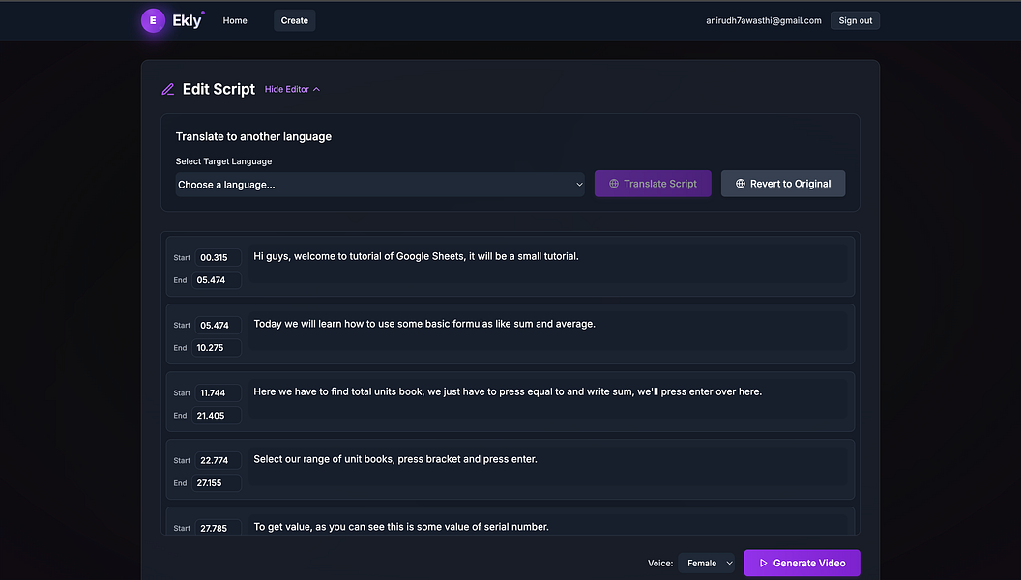Edit the 'Here we have to find total' text
The width and height of the screenshot is (1021, 580).
pos(550,399)
